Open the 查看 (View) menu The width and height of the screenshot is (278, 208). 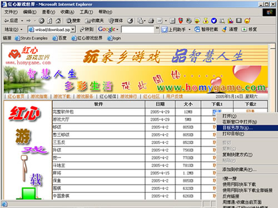[48, 12]
